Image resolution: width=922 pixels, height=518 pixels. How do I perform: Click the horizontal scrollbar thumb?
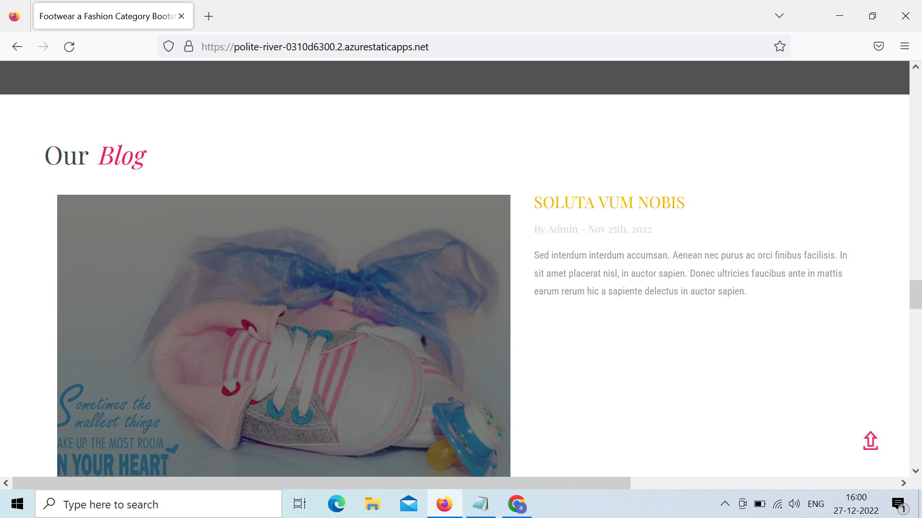[321, 483]
